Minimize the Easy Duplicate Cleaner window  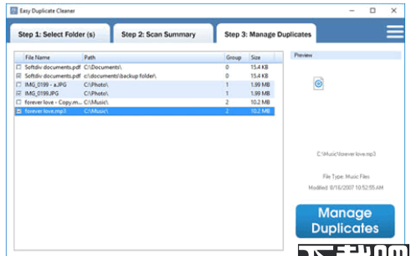click(x=352, y=11)
